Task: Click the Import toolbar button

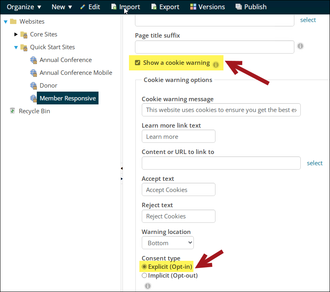Action: pos(126,7)
